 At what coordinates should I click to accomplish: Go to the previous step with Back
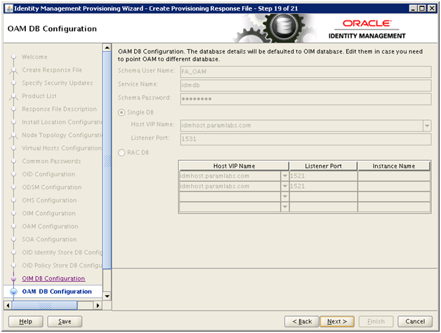pyautogui.click(x=302, y=321)
